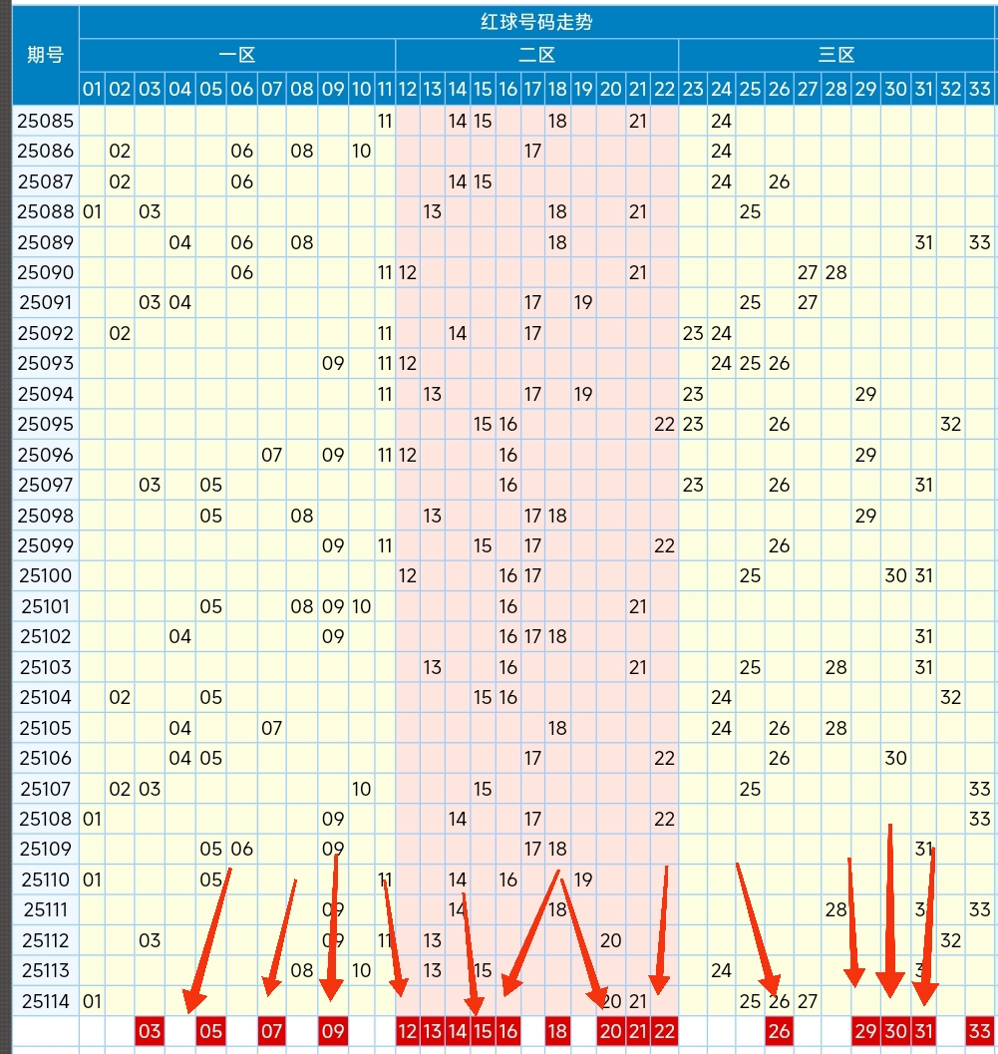Click number 09 in row 25093
The image size is (998, 1054).
[x=333, y=363]
